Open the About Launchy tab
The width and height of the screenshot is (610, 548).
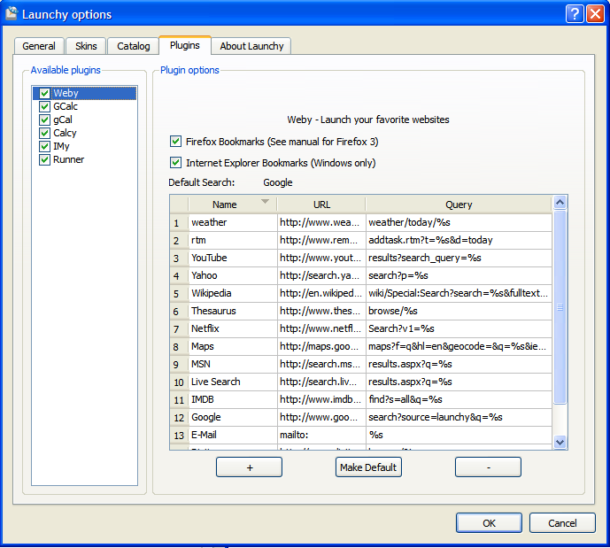pyautogui.click(x=251, y=46)
